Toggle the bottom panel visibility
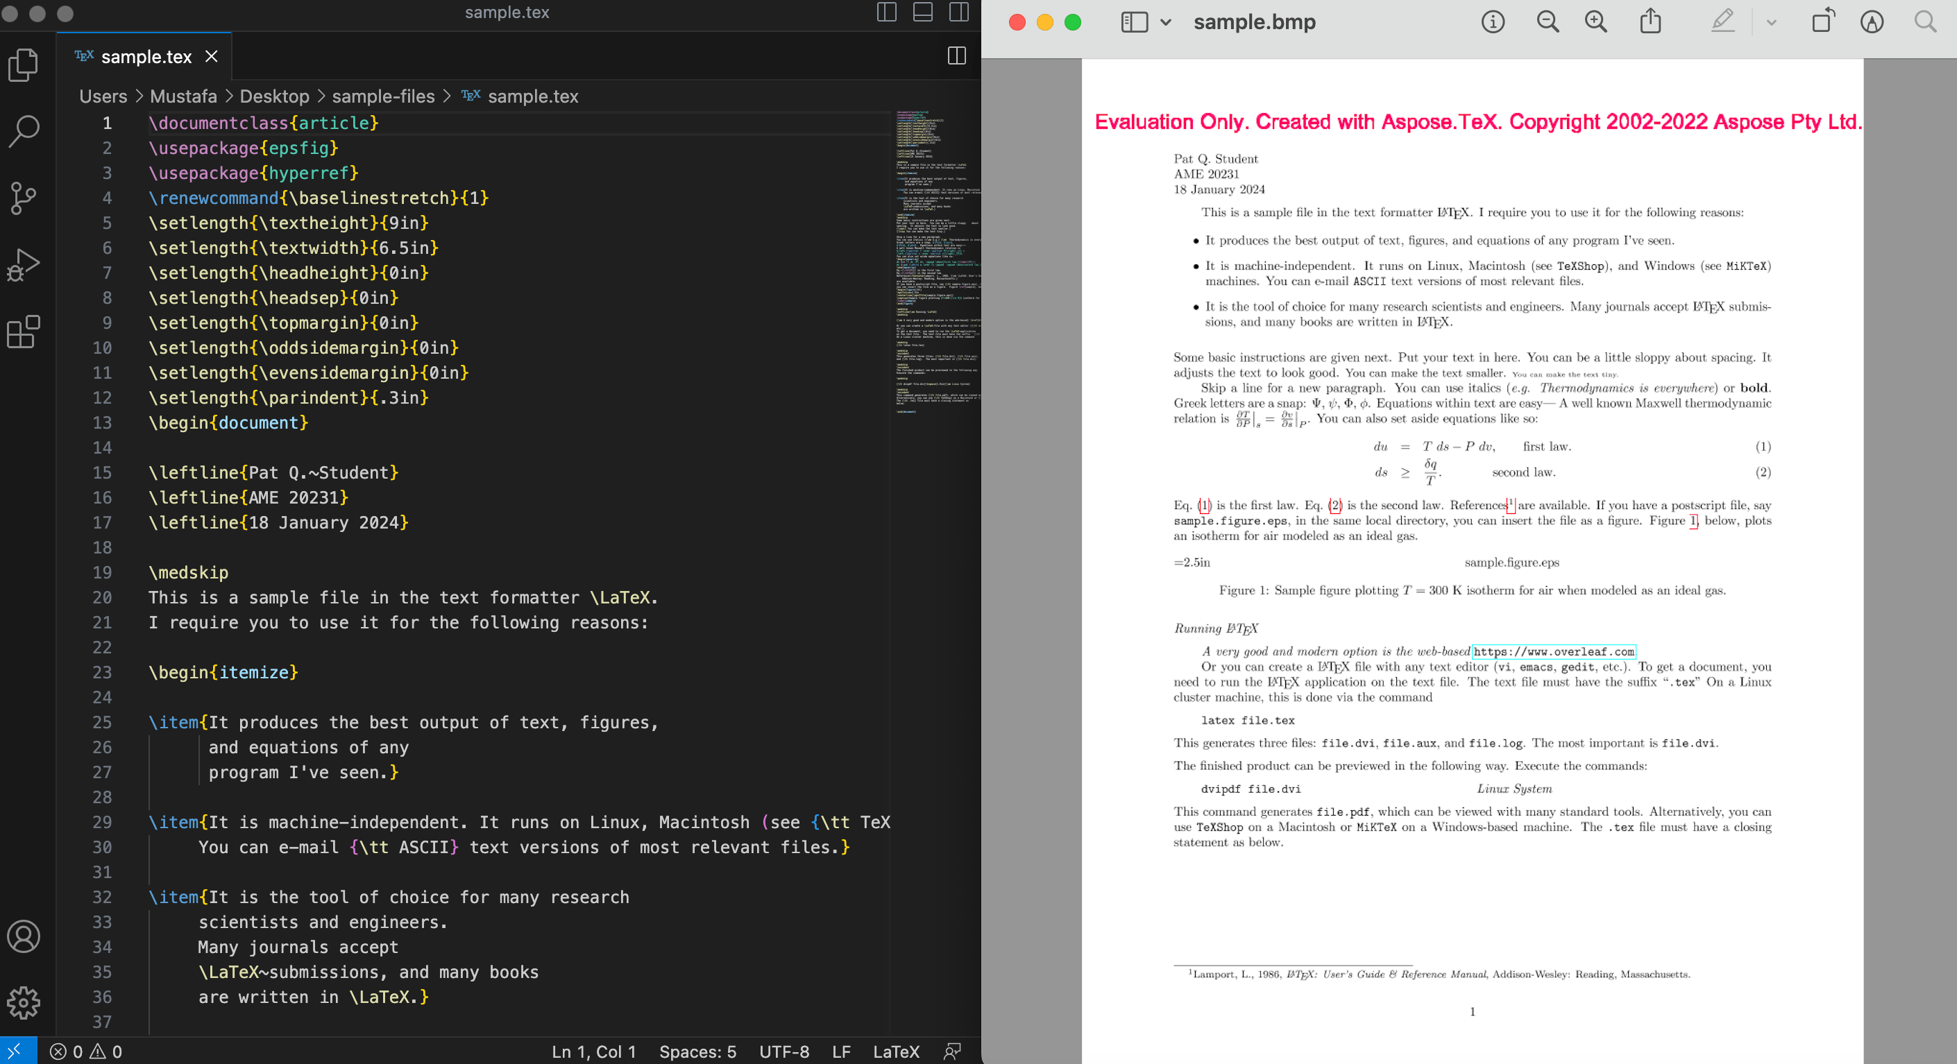Viewport: 1957px width, 1064px height. coord(922,12)
